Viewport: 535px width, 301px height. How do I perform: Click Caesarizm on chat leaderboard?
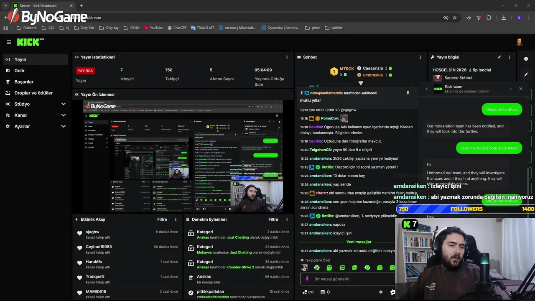click(x=373, y=68)
